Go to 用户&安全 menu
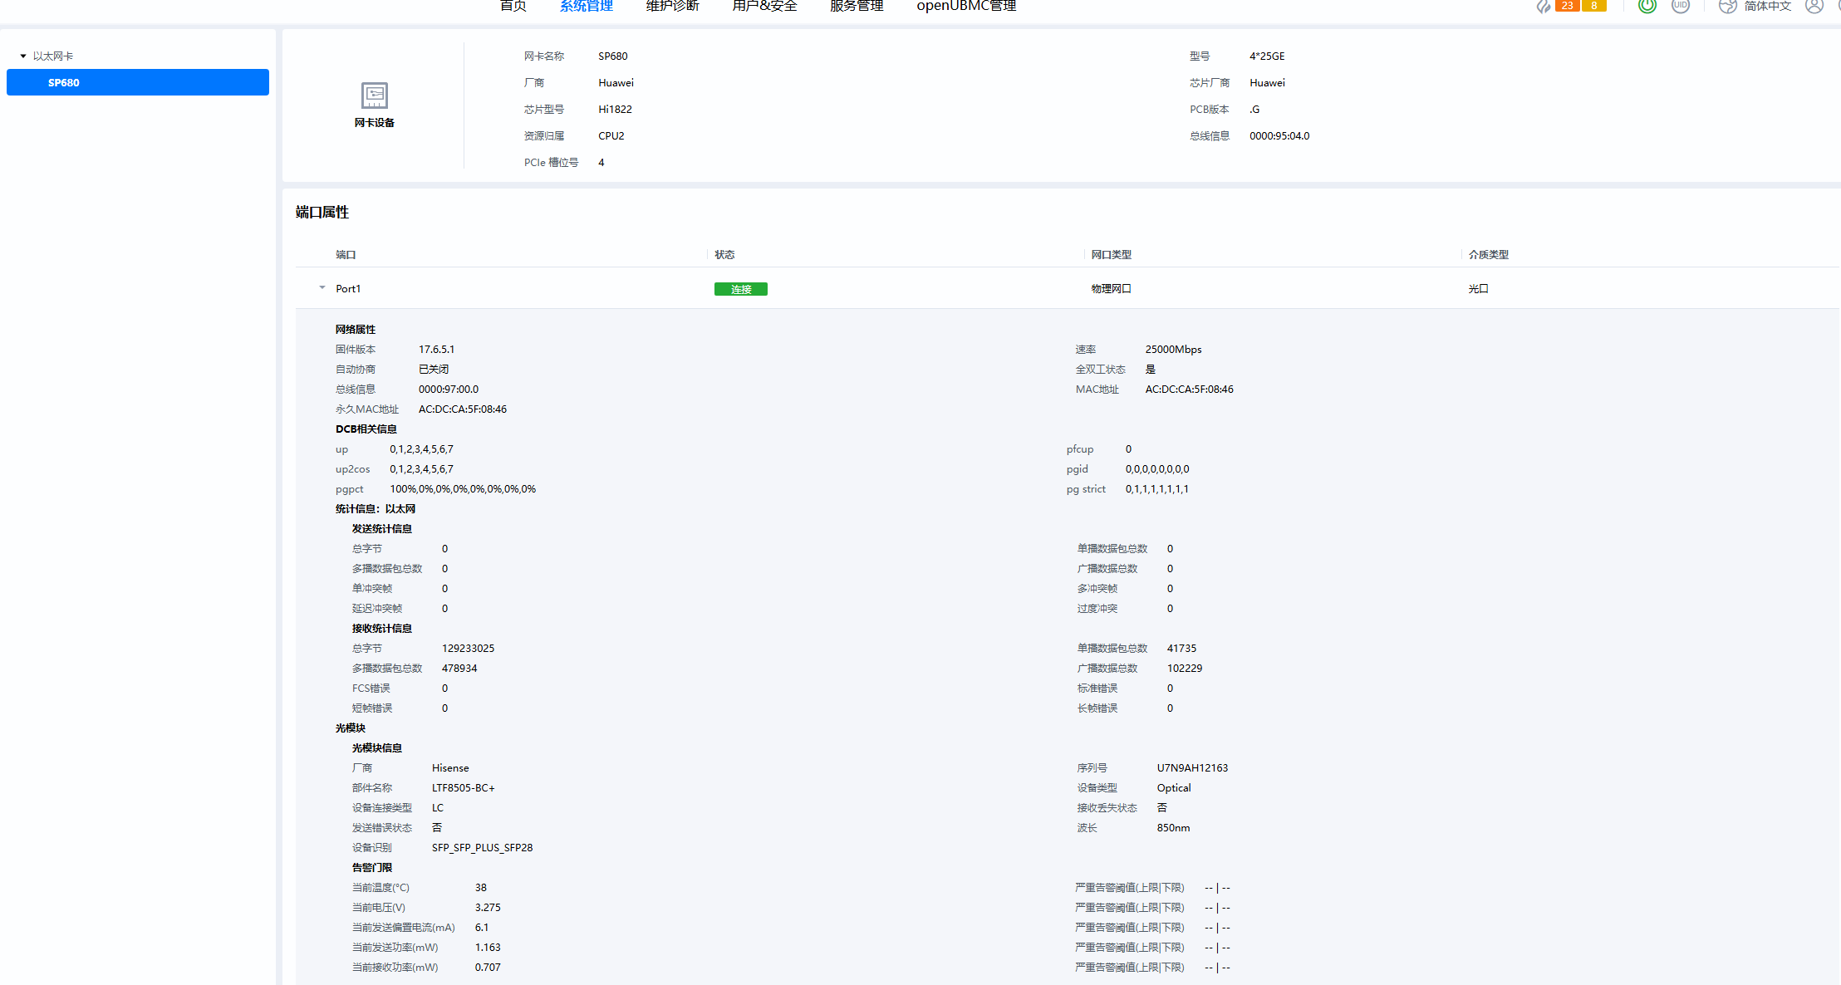 click(764, 6)
